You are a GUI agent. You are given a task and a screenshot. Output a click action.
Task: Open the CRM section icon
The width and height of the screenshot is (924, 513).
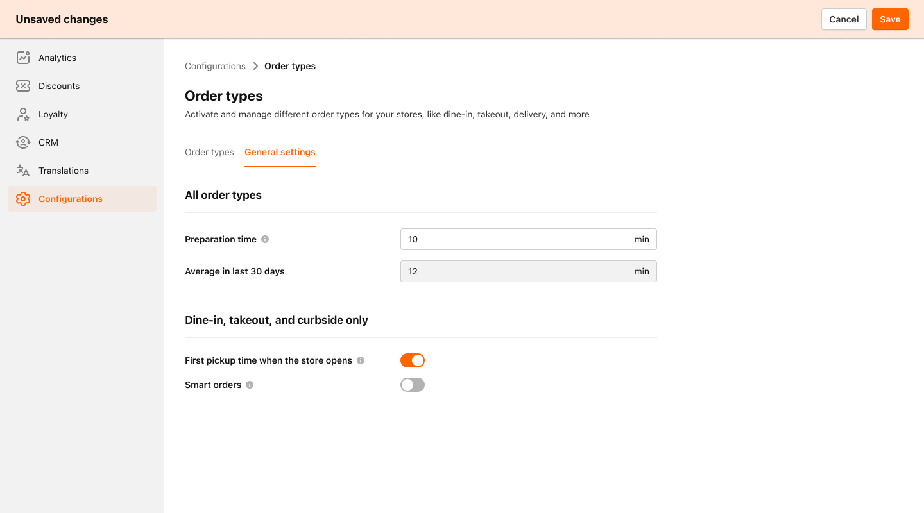click(x=23, y=142)
